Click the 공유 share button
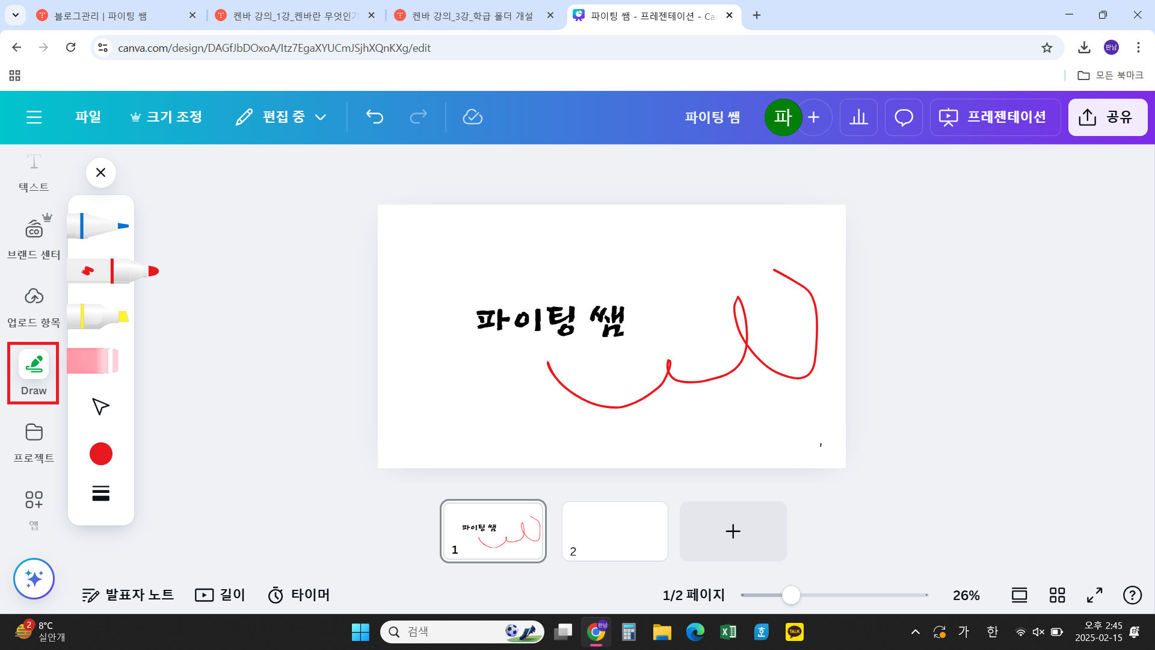 click(x=1107, y=117)
